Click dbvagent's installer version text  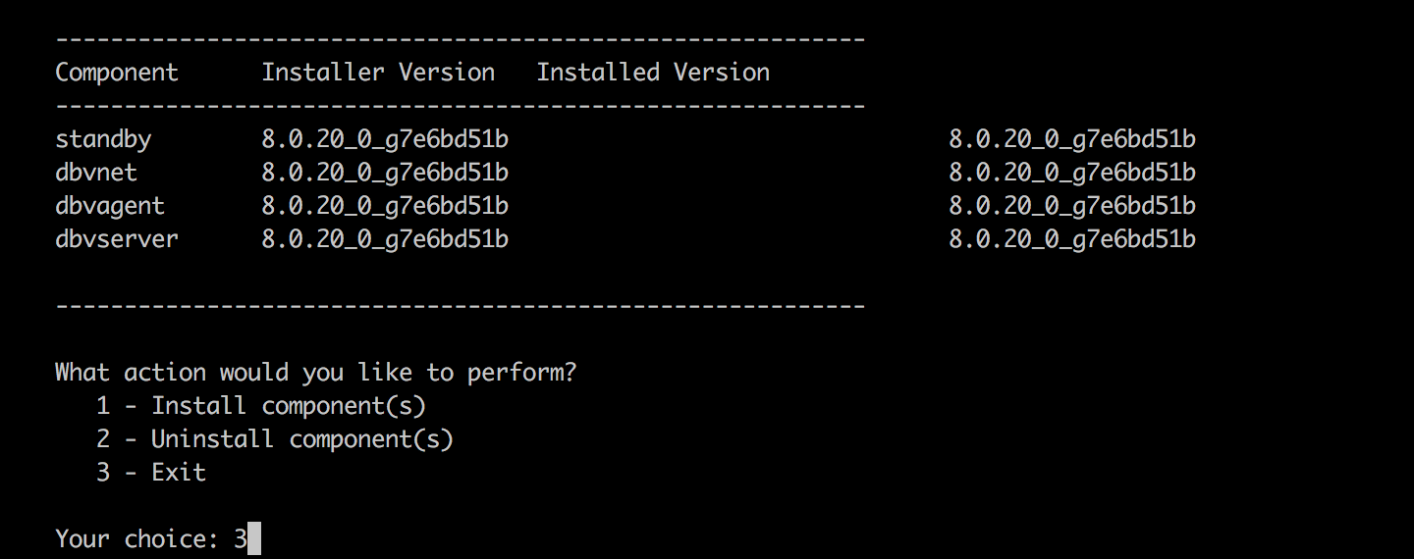click(x=385, y=206)
